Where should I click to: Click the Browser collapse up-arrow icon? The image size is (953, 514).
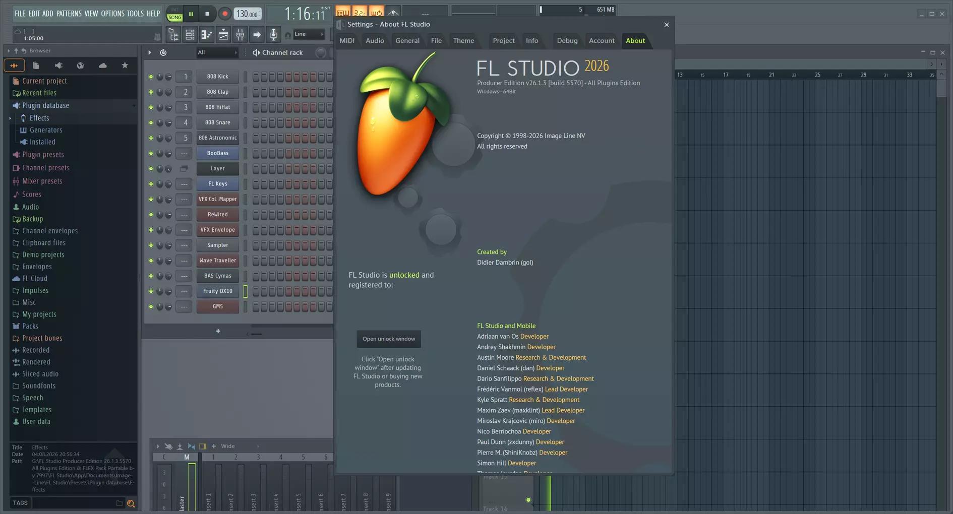(x=16, y=50)
